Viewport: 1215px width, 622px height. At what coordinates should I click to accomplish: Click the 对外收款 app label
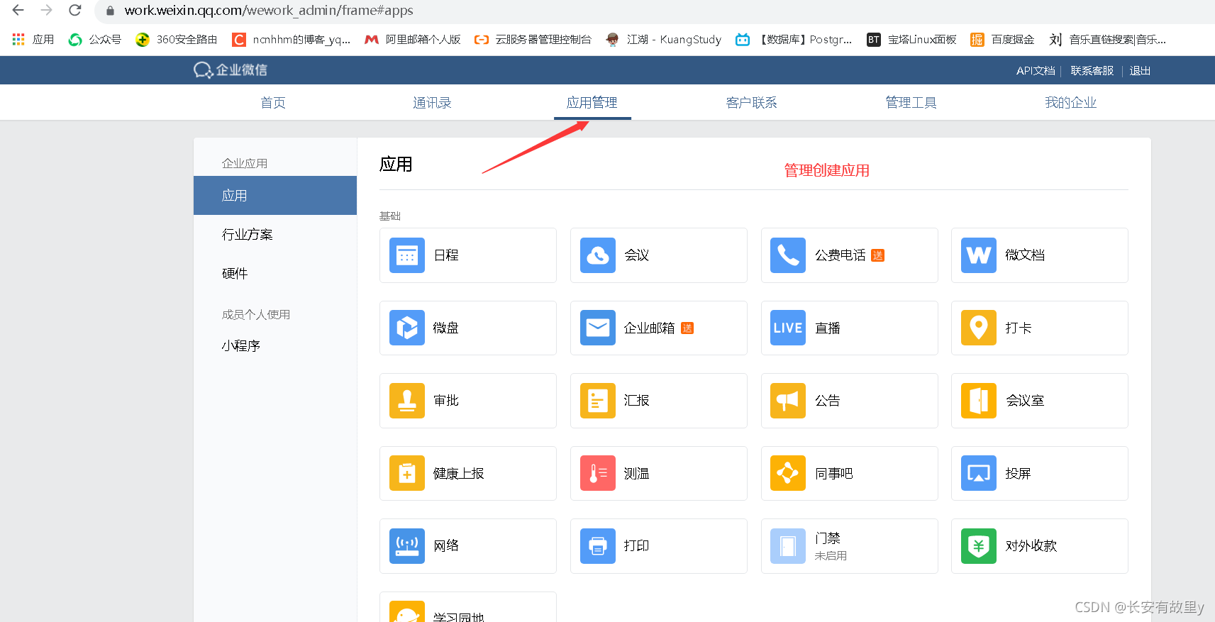[1031, 546]
